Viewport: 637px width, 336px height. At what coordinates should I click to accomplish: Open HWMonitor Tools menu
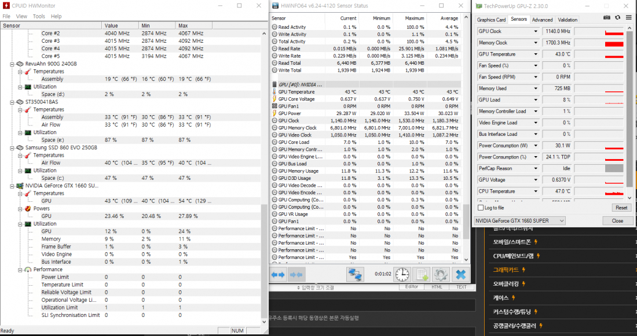[39, 16]
